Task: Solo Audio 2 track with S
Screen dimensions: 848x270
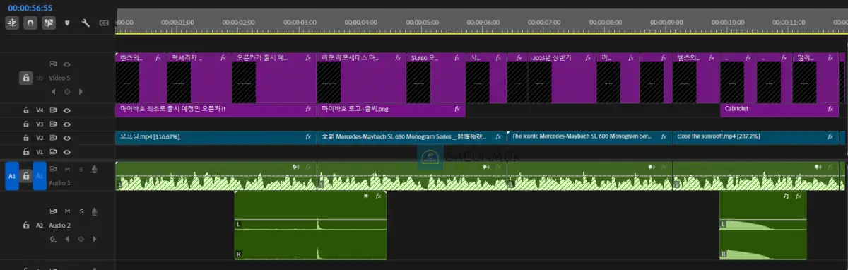Action: coord(81,211)
